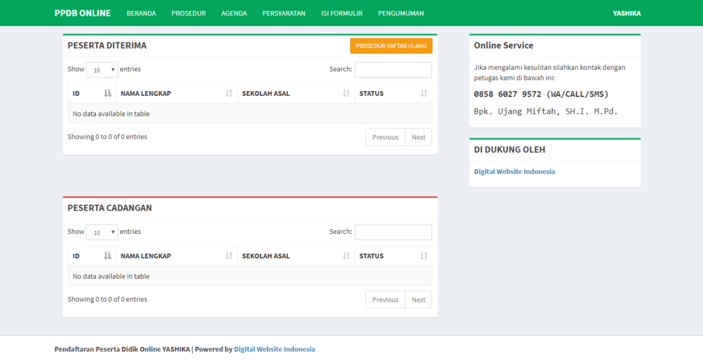Click sort icon in ID column of Peserta Diterima

(108, 93)
